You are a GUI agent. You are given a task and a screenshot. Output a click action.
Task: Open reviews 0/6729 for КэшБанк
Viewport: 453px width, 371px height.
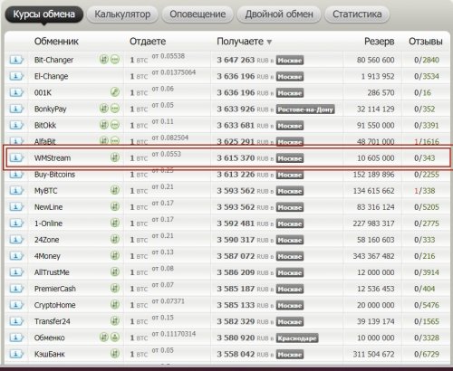coord(427,354)
